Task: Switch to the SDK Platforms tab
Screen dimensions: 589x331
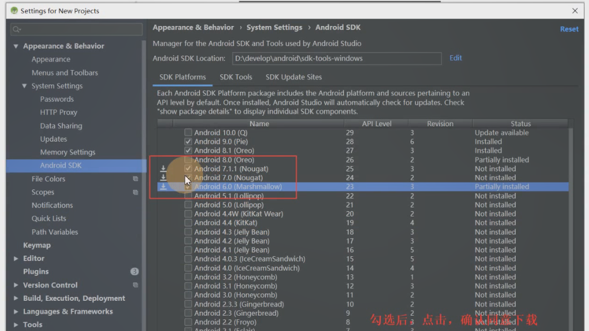Action: [183, 77]
